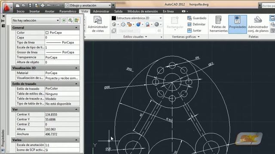Click the Guardado viewport icon
The width and height of the screenshot is (275, 154).
[189, 18]
